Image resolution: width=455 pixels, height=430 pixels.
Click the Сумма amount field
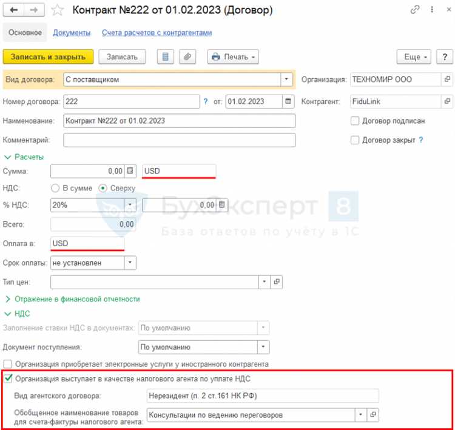pyautogui.click(x=87, y=171)
